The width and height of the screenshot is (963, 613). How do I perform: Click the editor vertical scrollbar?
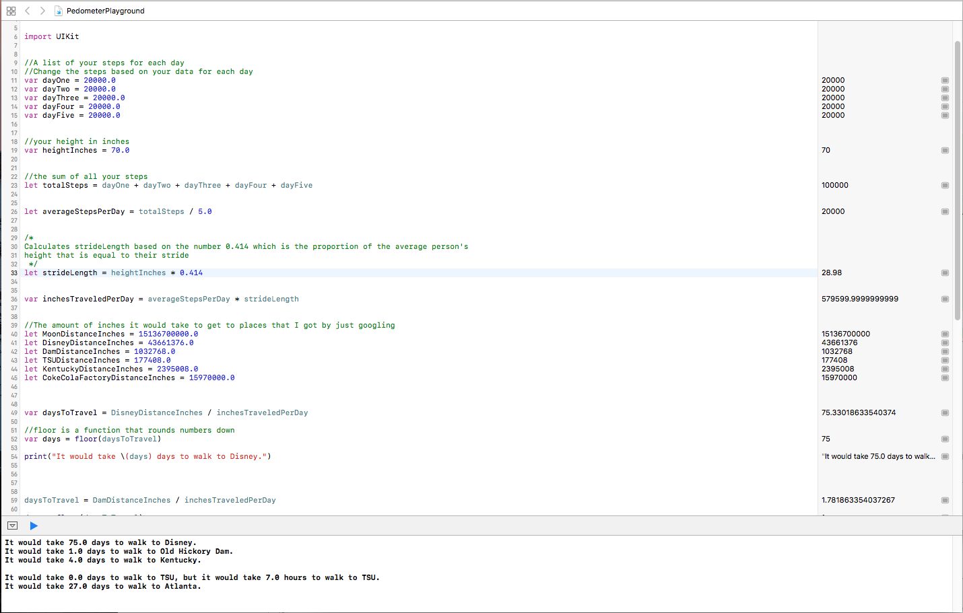pos(958,180)
